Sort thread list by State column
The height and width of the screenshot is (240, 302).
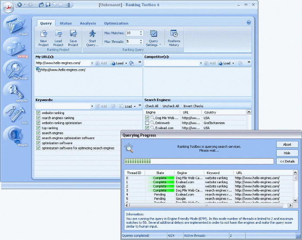160,173
